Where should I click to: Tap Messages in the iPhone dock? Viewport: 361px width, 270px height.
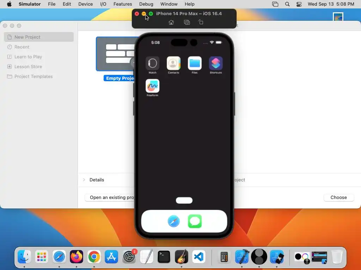pos(195,221)
